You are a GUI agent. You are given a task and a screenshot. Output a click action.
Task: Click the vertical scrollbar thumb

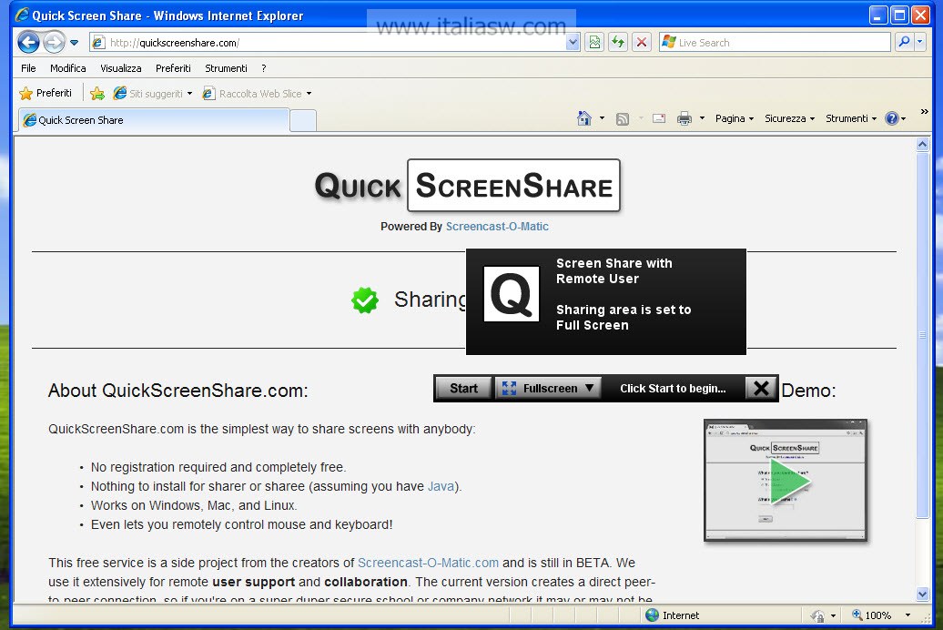click(x=923, y=335)
